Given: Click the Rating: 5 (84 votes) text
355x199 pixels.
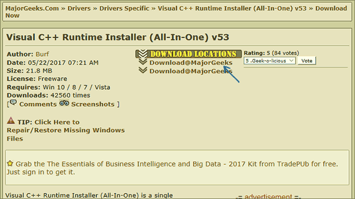Looking at the screenshot, I should point(271,53).
